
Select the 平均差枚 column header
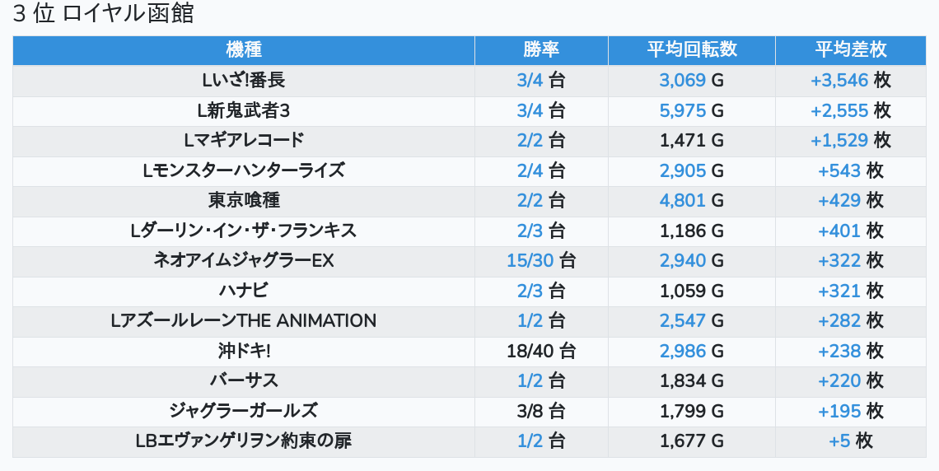pyautogui.click(x=850, y=49)
